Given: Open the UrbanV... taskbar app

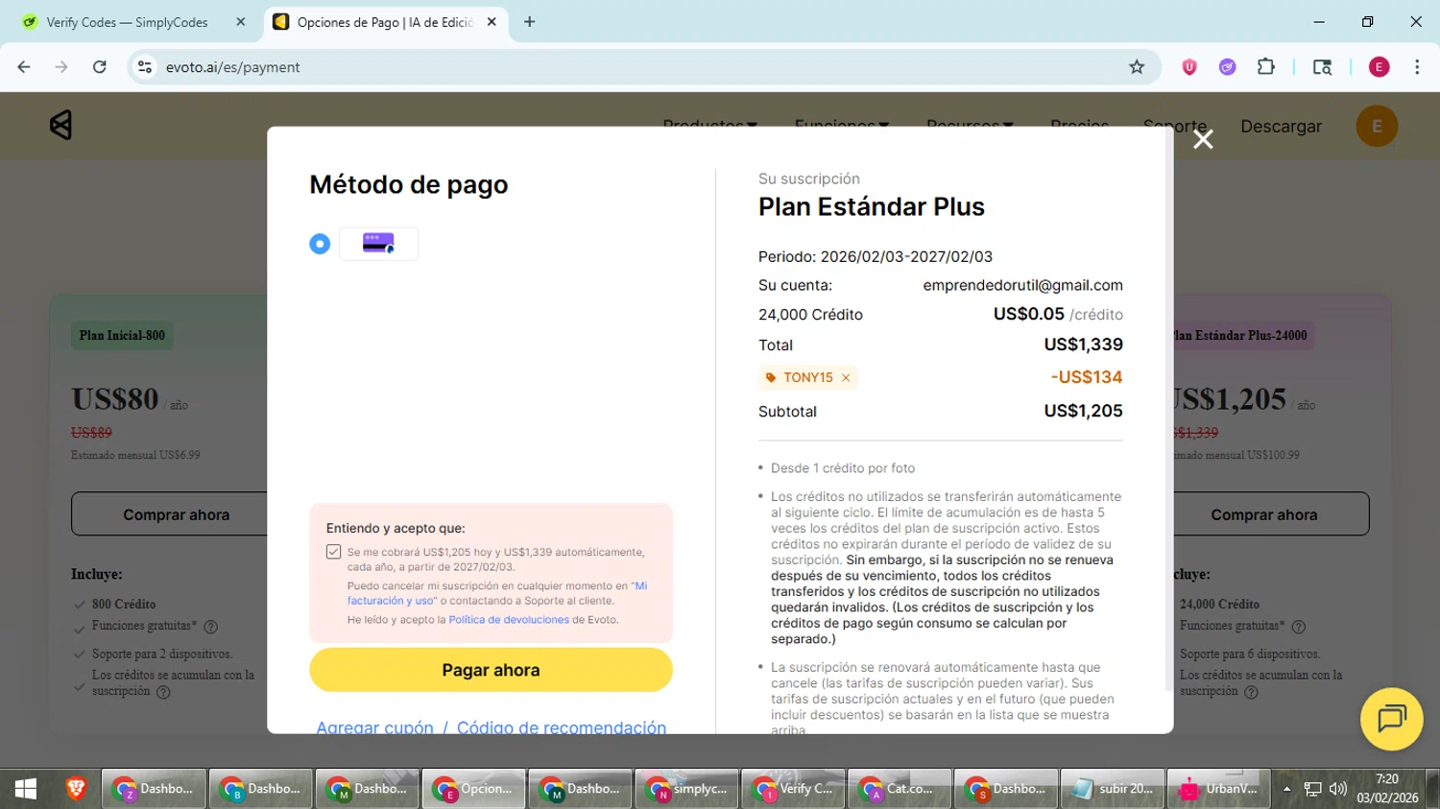Looking at the screenshot, I should (x=1219, y=789).
